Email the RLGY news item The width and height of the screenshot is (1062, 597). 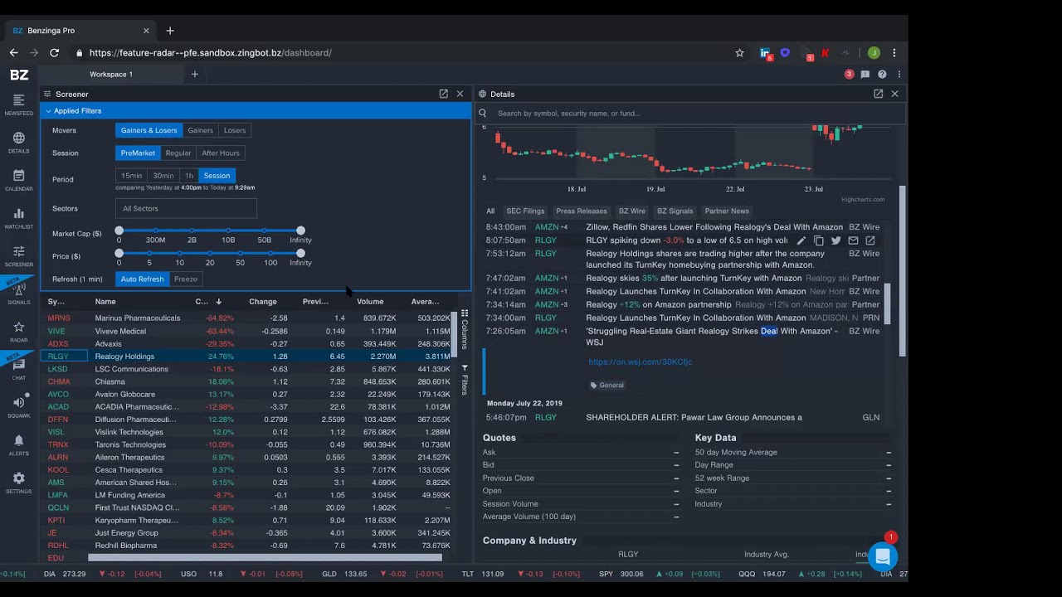(853, 240)
